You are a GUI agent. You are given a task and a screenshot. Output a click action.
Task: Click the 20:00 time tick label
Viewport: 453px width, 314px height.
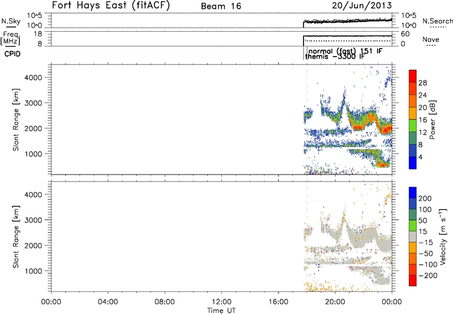pos(335,302)
